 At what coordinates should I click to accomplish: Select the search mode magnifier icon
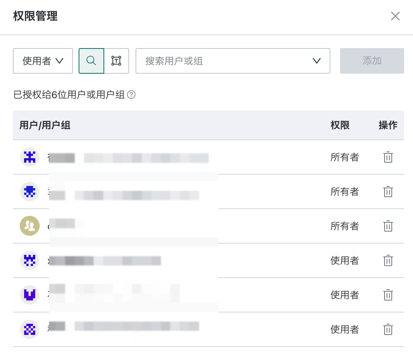tap(91, 61)
